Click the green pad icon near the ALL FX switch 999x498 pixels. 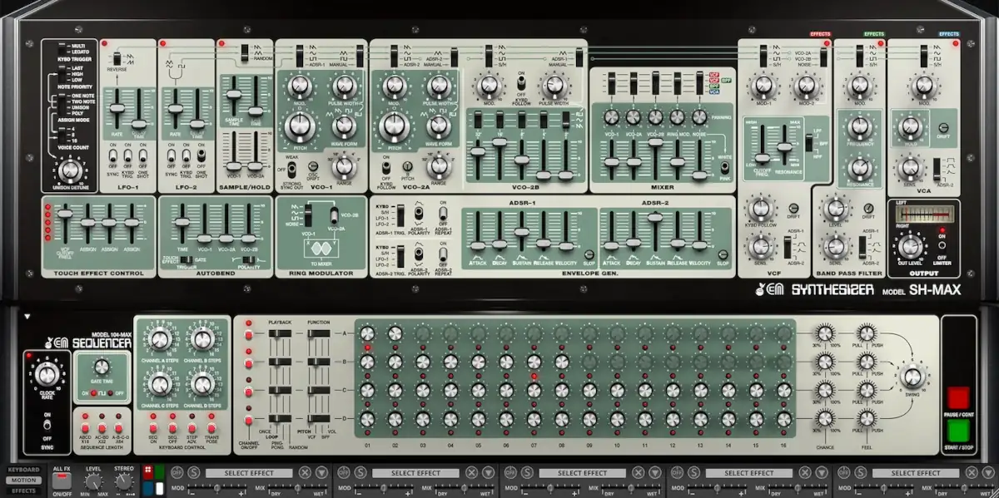[x=158, y=472]
